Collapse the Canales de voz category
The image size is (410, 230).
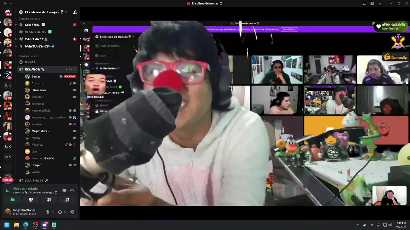click(30, 56)
